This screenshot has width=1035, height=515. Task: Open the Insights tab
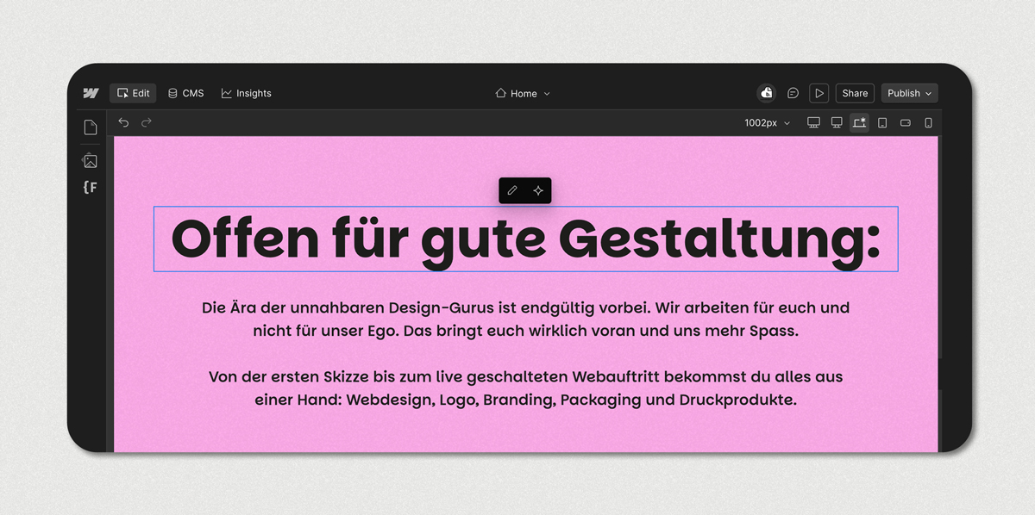246,93
